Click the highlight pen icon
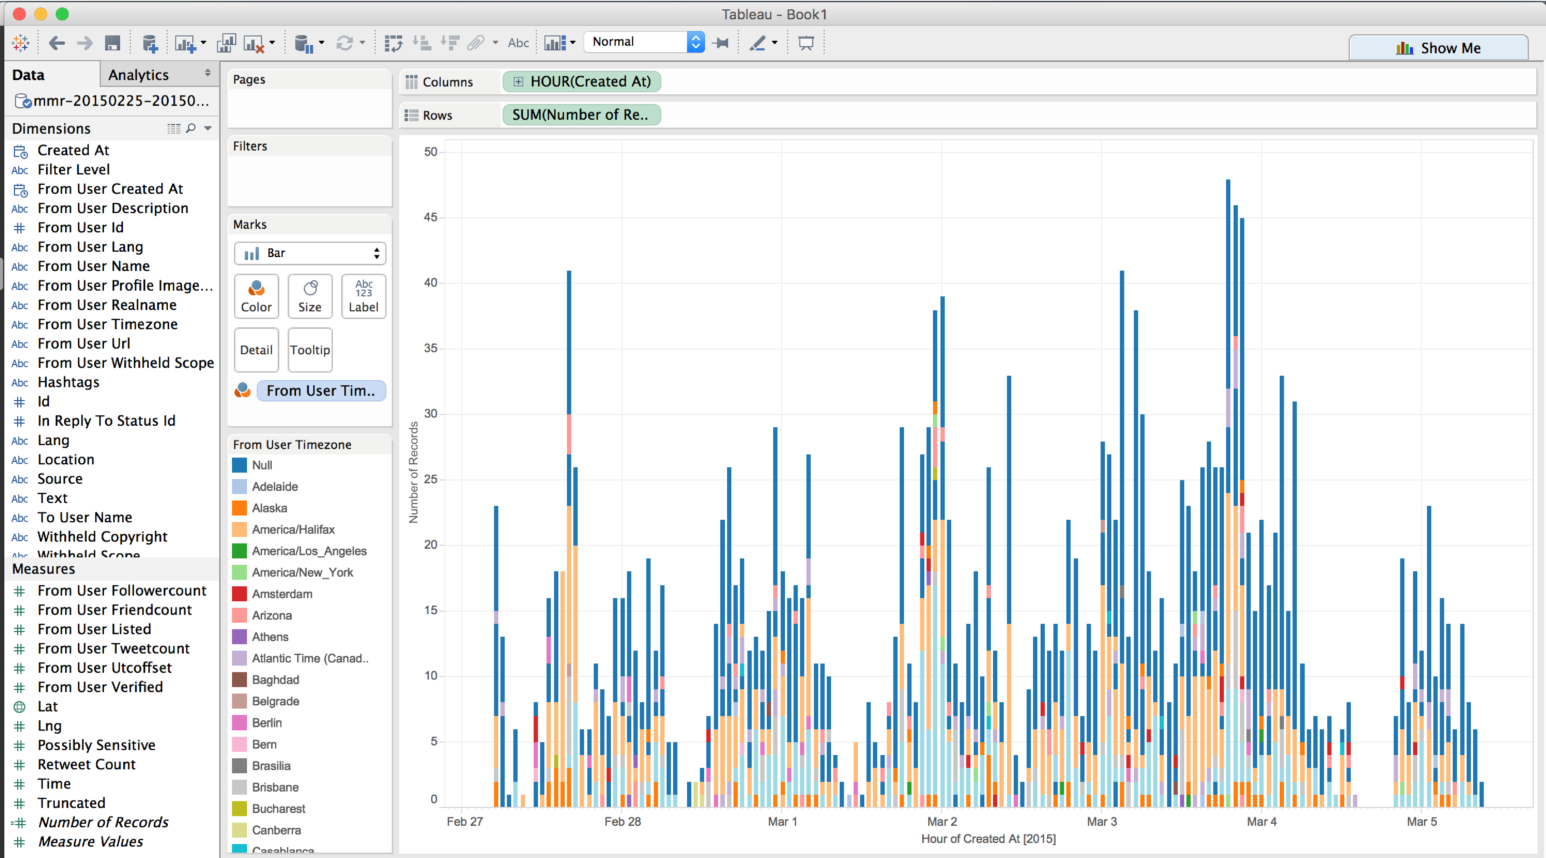Viewport: 1546px width, 858px height. click(757, 43)
